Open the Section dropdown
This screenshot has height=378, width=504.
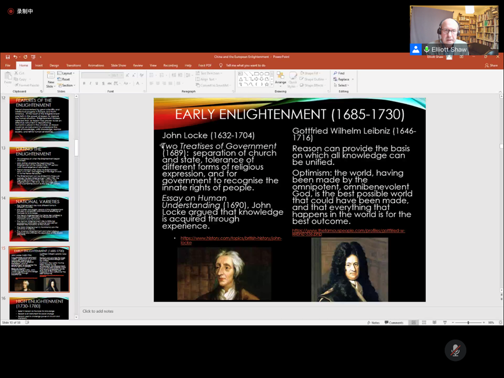[x=67, y=85]
